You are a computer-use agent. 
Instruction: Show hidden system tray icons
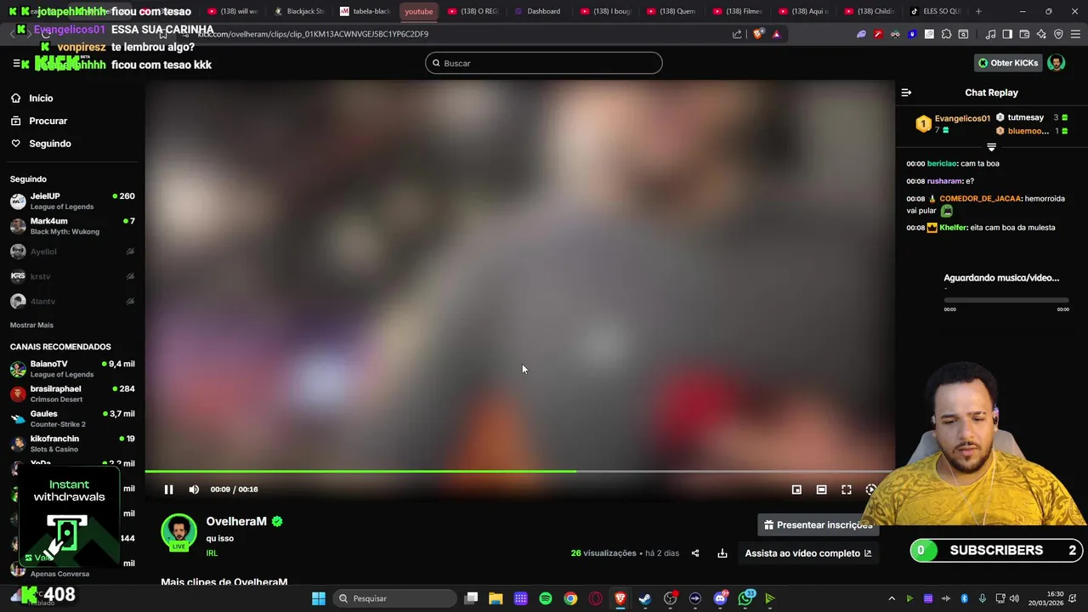point(892,598)
